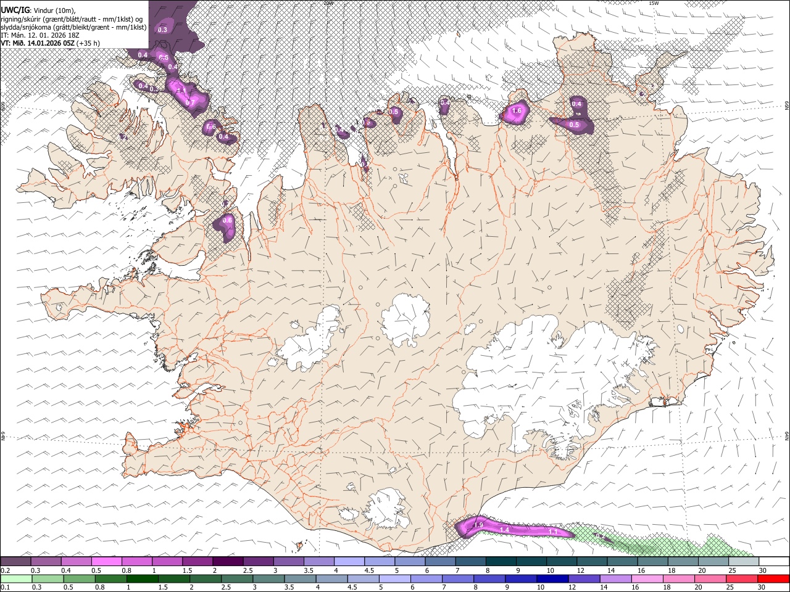
Task: Click the (+35 h) forecast offset text
Action: coord(88,43)
